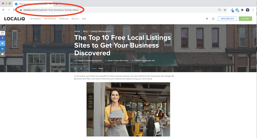Click the LinkedIn icon under article title
Image resolution: width=257 pixels, height=138 pixels.
click(88, 68)
